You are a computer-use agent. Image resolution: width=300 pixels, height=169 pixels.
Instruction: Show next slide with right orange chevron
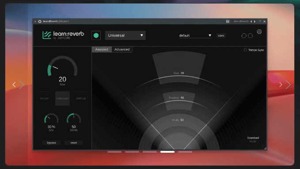coord(281,84)
